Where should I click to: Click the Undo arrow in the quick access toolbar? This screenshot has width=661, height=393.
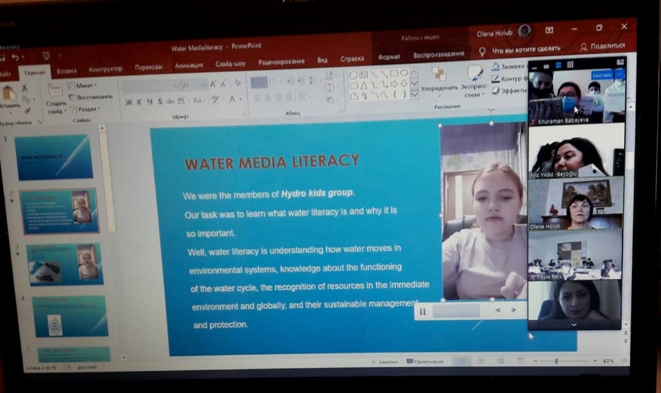[x=16, y=57]
